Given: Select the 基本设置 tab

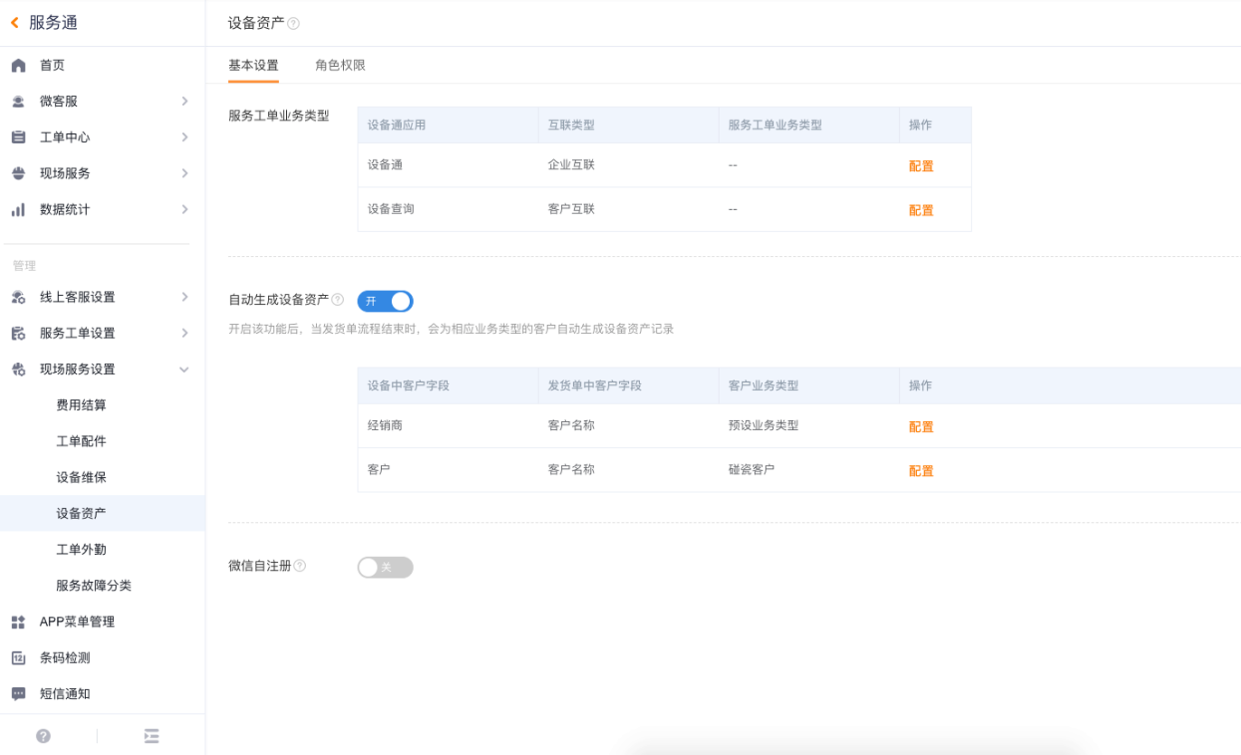Looking at the screenshot, I should click(x=253, y=65).
